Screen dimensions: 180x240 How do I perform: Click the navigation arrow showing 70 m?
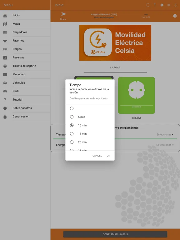(x=63, y=14)
